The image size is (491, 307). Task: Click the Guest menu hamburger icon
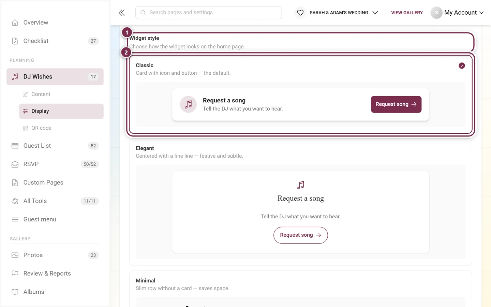tap(15, 219)
